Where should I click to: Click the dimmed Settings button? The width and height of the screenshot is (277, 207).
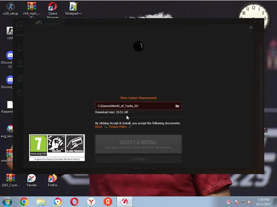tap(138, 159)
